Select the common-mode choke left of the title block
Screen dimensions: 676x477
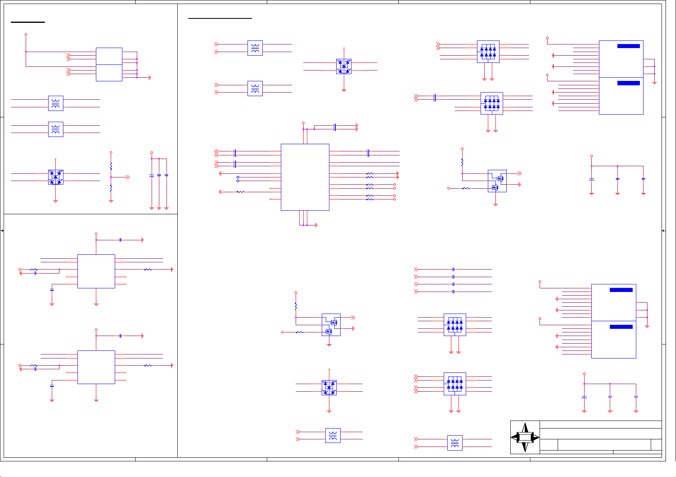point(455,443)
